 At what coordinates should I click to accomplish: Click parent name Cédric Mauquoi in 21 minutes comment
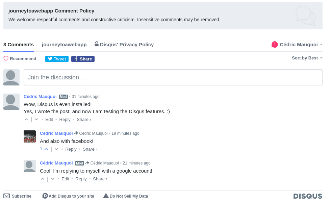[104, 163]
